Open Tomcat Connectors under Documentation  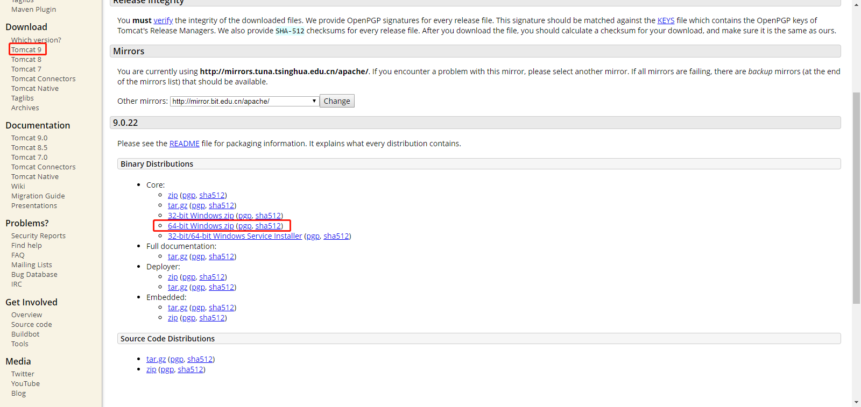tap(44, 167)
